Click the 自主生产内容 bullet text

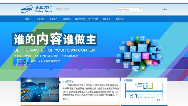[x=24, y=56]
